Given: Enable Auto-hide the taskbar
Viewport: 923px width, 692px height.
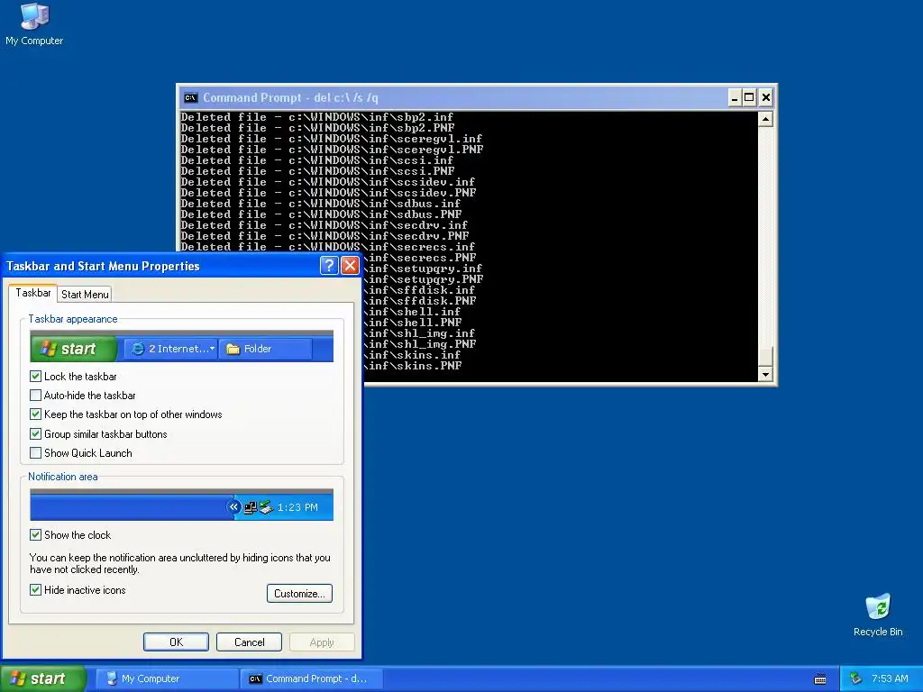Looking at the screenshot, I should [x=35, y=396].
